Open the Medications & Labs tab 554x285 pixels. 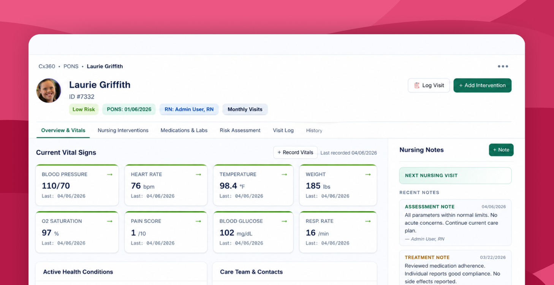click(x=184, y=130)
